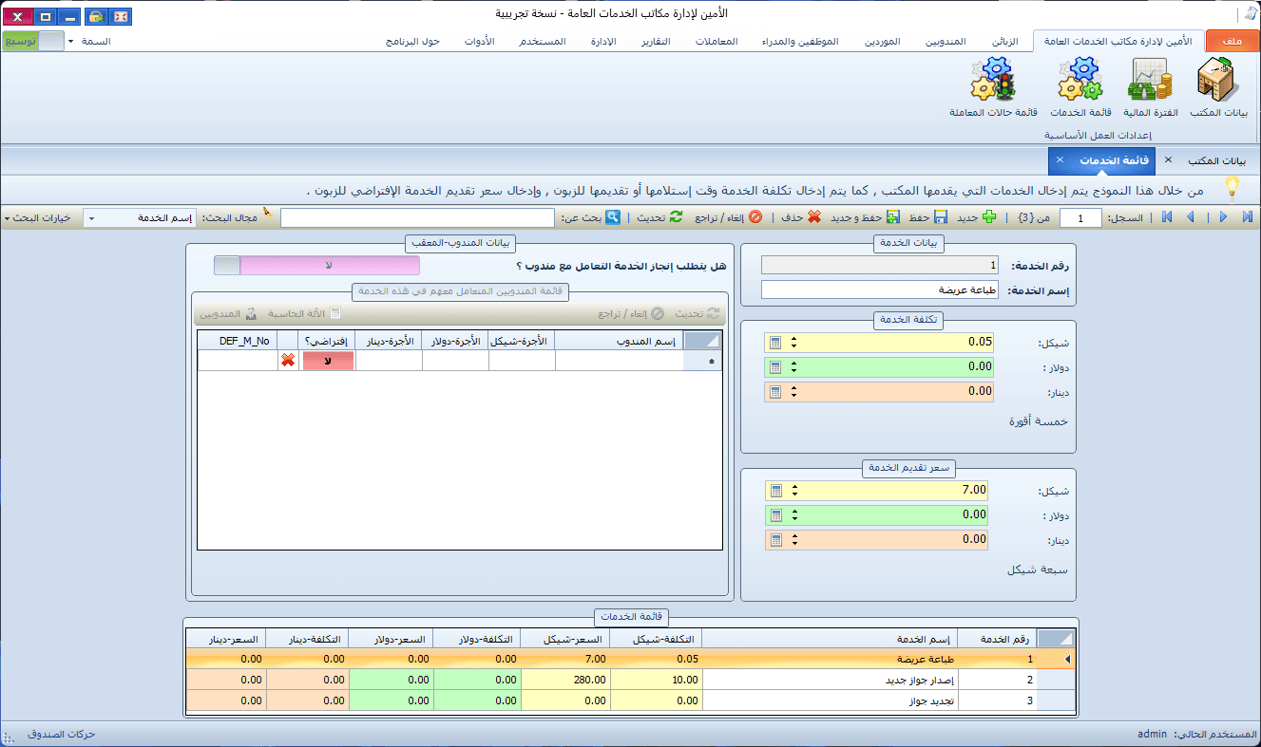Select all via services grid corner

[x=1056, y=638]
